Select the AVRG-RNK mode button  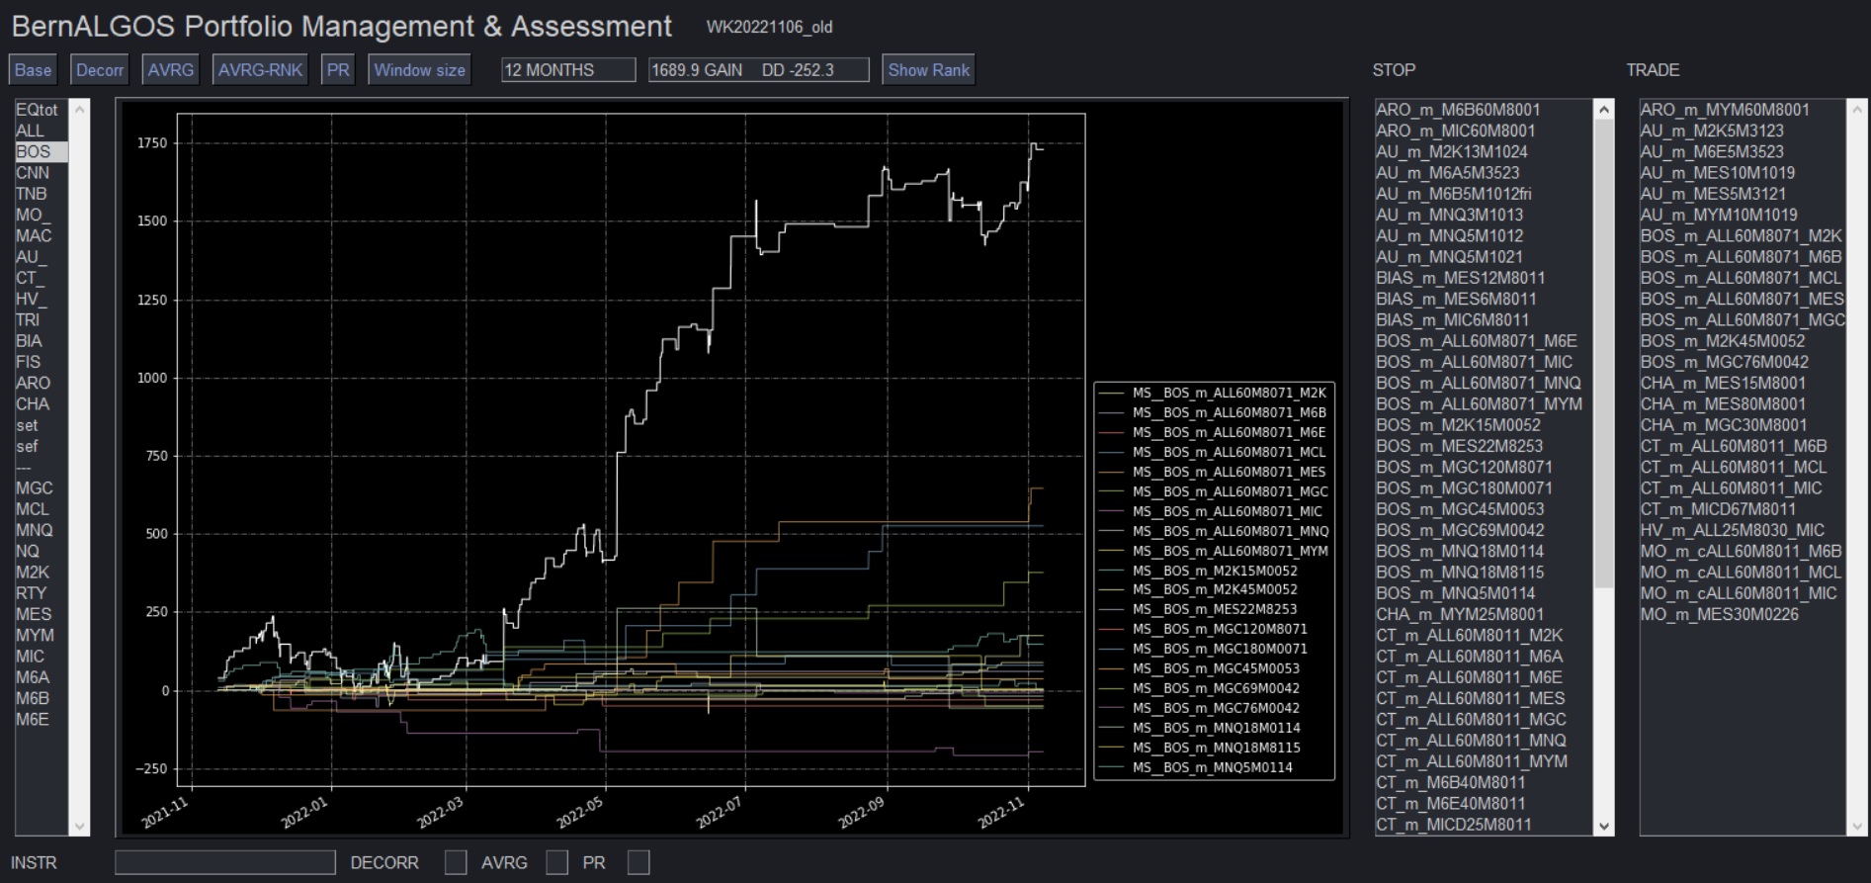pos(260,70)
